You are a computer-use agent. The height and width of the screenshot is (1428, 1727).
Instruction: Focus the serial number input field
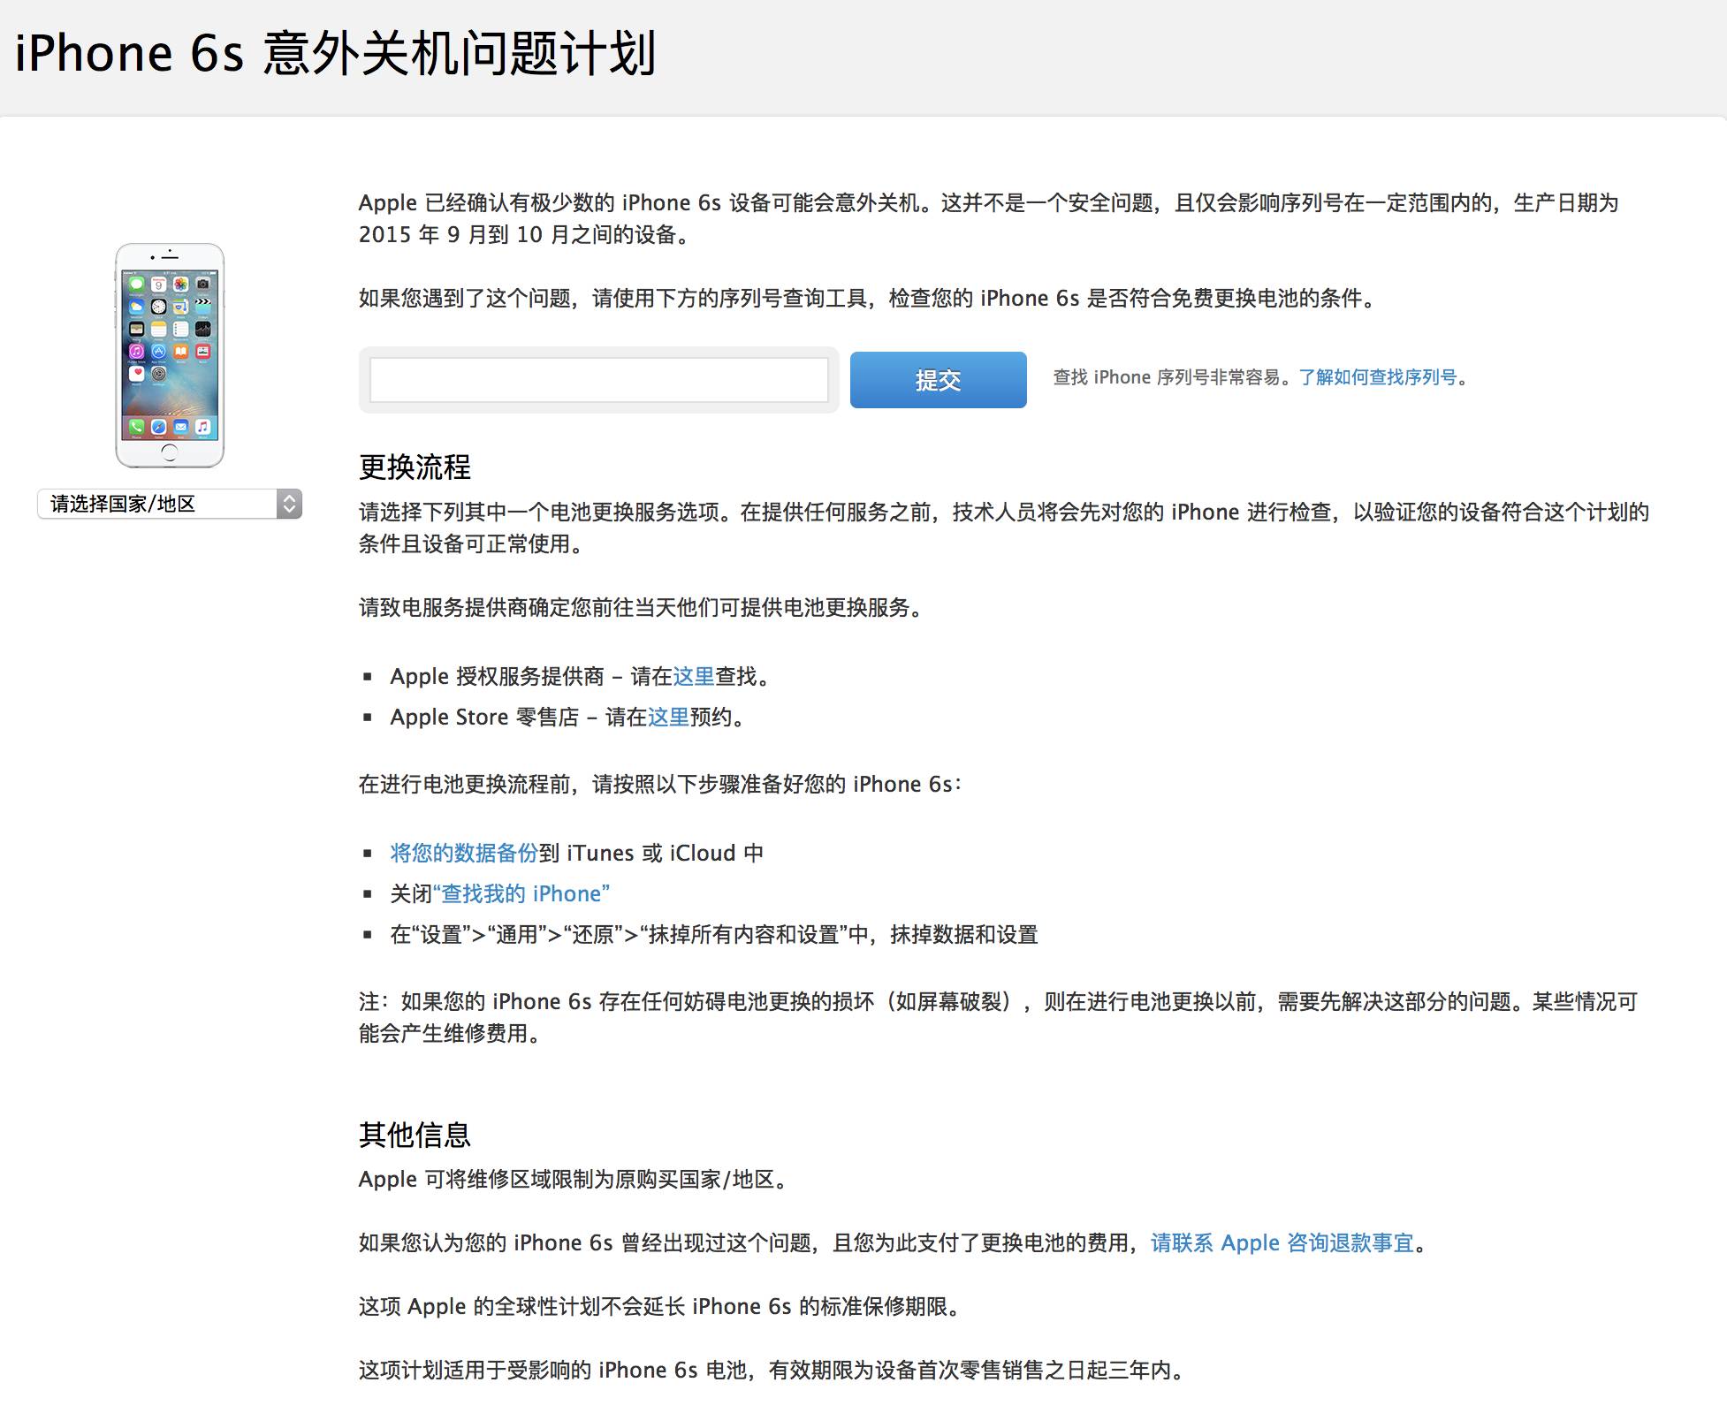tap(598, 380)
